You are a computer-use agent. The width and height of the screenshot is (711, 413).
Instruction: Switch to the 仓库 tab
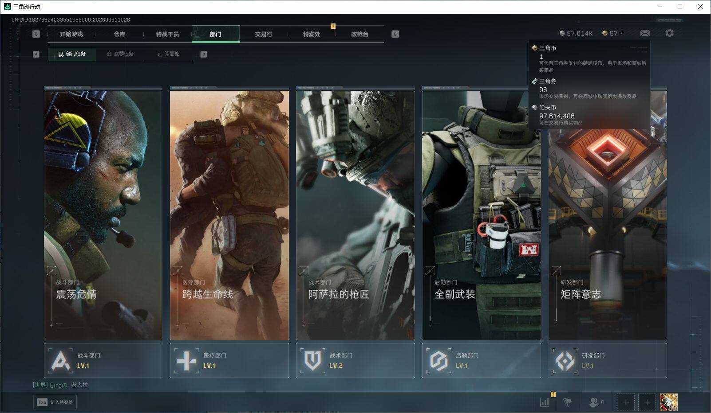click(x=119, y=34)
